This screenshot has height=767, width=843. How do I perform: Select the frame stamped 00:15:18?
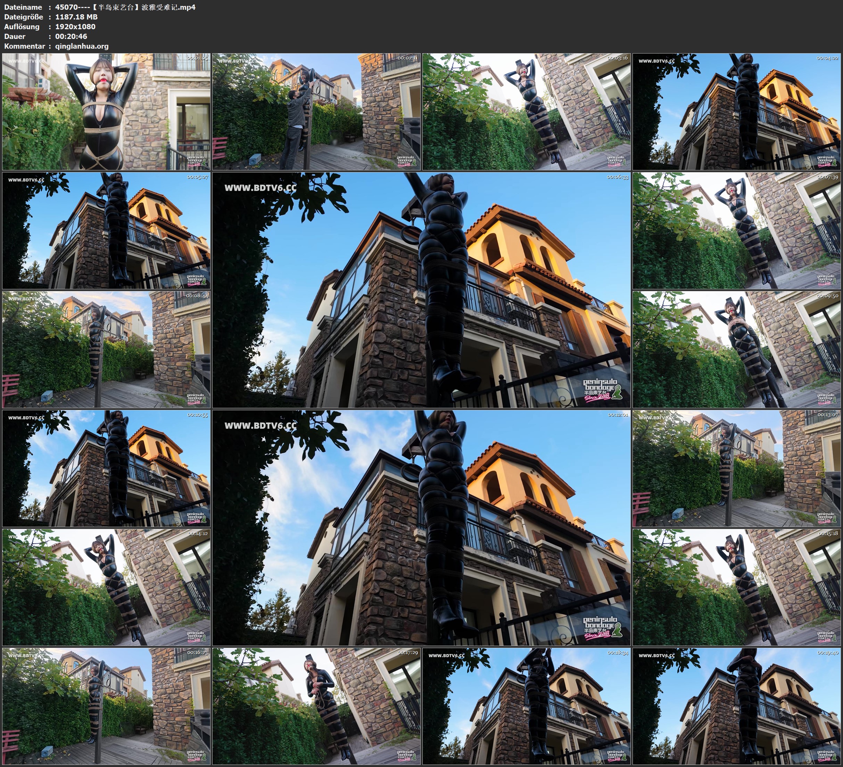737,587
